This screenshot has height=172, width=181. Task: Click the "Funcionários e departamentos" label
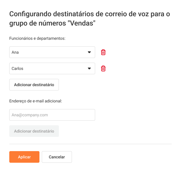(x=37, y=38)
